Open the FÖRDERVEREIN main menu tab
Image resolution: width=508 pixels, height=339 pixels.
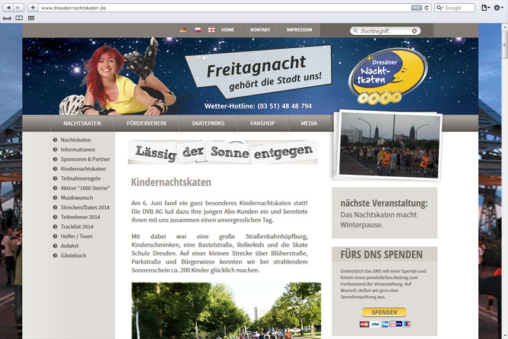147,124
